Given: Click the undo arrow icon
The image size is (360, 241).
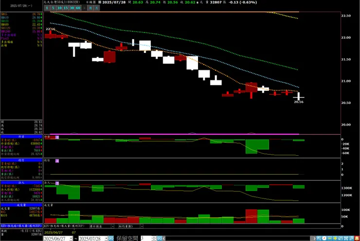Looking at the screenshot, I should [341, 238].
